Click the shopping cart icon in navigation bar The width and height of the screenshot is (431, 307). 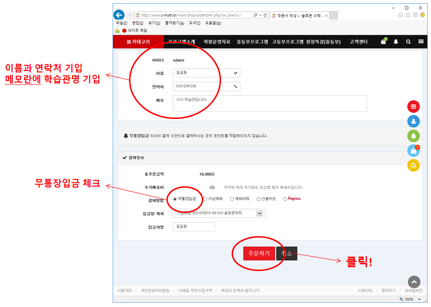[x=383, y=42]
